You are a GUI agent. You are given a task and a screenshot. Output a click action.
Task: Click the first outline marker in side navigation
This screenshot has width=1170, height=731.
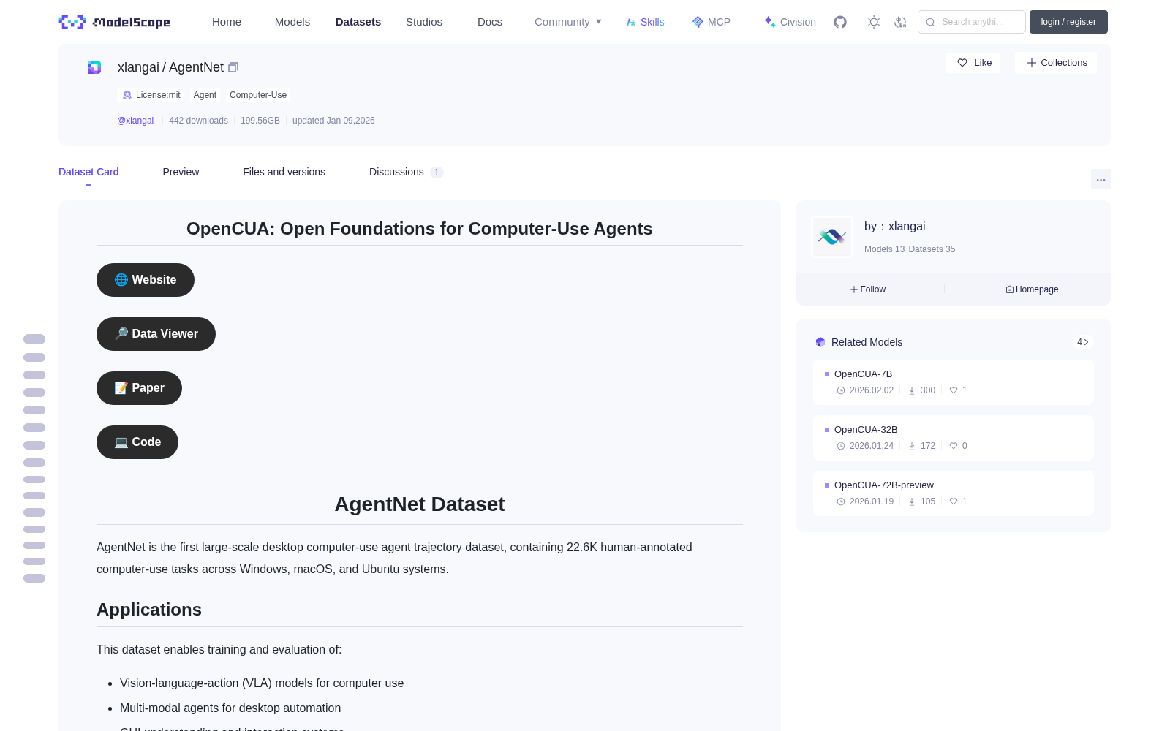click(x=34, y=339)
